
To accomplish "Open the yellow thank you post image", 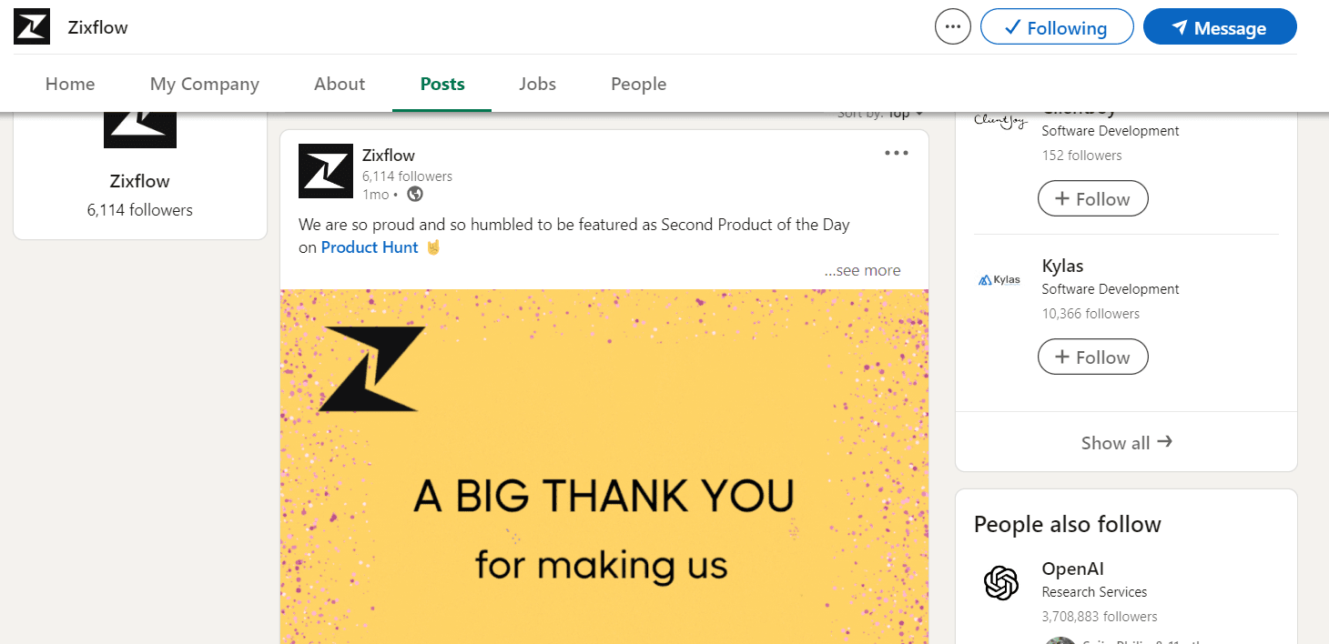I will point(604,466).
